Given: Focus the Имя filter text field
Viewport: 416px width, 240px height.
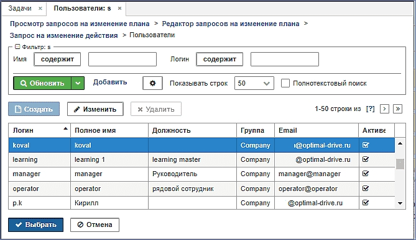Looking at the screenshot, I should coord(122,60).
